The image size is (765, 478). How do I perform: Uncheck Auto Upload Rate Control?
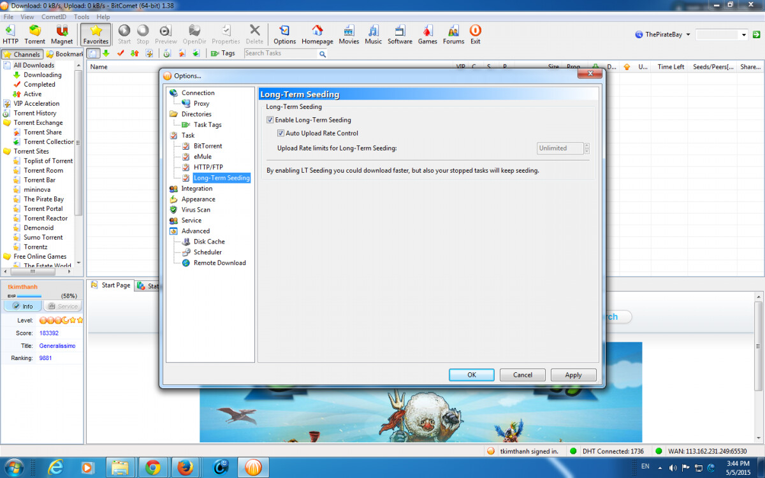(281, 133)
